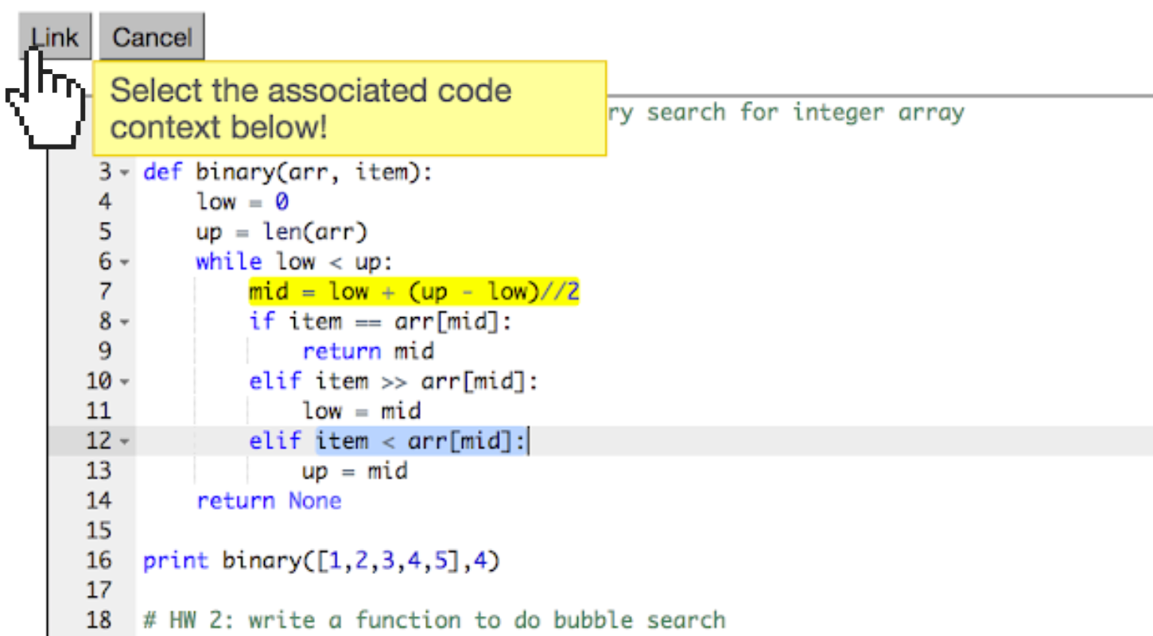The image size is (1153, 636).
Task: Click line number 4 in the gutter
Action: click(x=104, y=202)
